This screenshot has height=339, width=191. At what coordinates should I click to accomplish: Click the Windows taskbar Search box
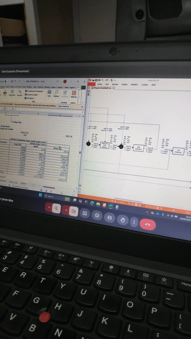coord(54,197)
